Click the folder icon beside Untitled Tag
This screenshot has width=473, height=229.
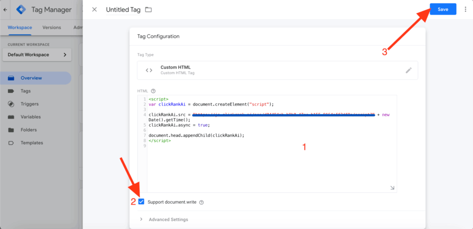[x=148, y=10]
